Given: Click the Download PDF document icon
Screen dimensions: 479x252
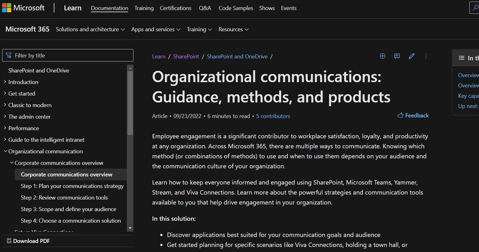Looking at the screenshot, I should click(x=9, y=241).
